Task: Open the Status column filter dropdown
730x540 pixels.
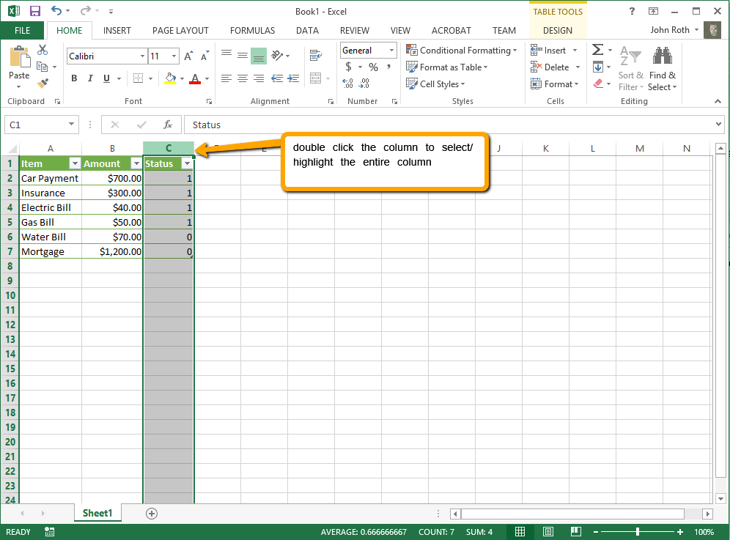Action: coord(188,163)
